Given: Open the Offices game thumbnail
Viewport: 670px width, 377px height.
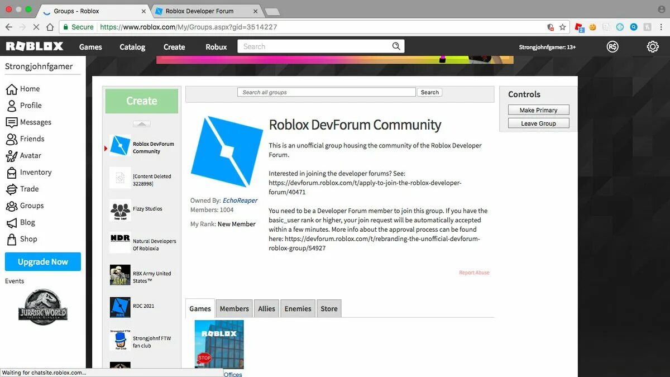Looking at the screenshot, I should pos(219,345).
